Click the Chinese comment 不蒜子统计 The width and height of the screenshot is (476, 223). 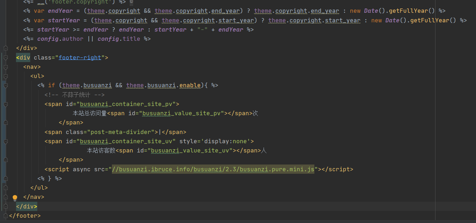tap(76, 95)
